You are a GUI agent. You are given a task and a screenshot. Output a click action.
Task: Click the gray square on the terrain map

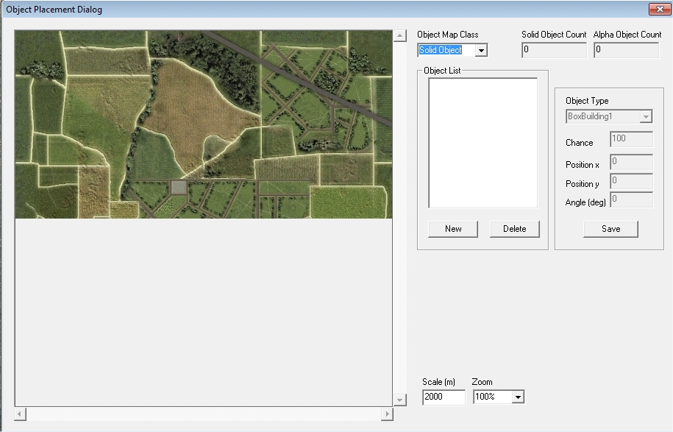[x=179, y=188]
